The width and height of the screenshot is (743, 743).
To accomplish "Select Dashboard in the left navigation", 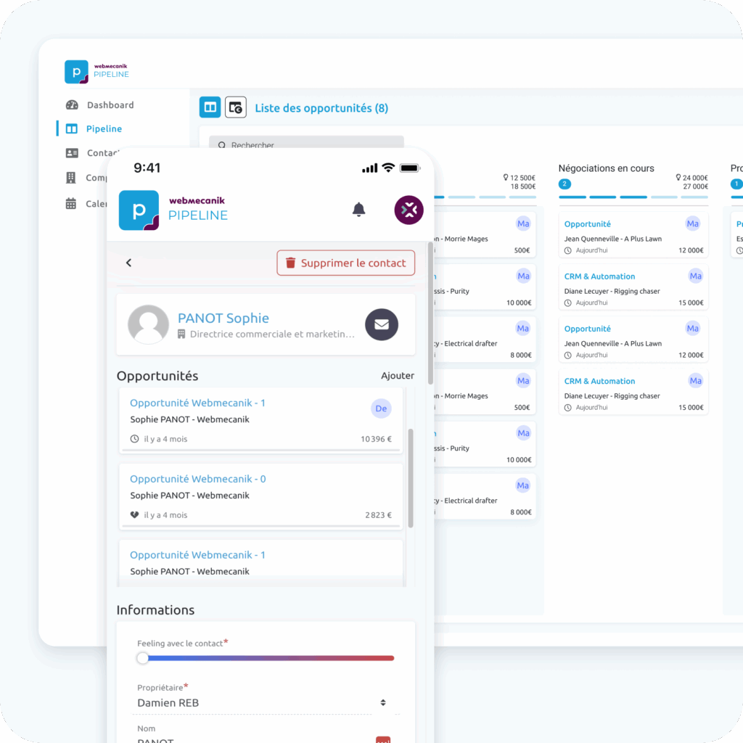I will coord(110,105).
